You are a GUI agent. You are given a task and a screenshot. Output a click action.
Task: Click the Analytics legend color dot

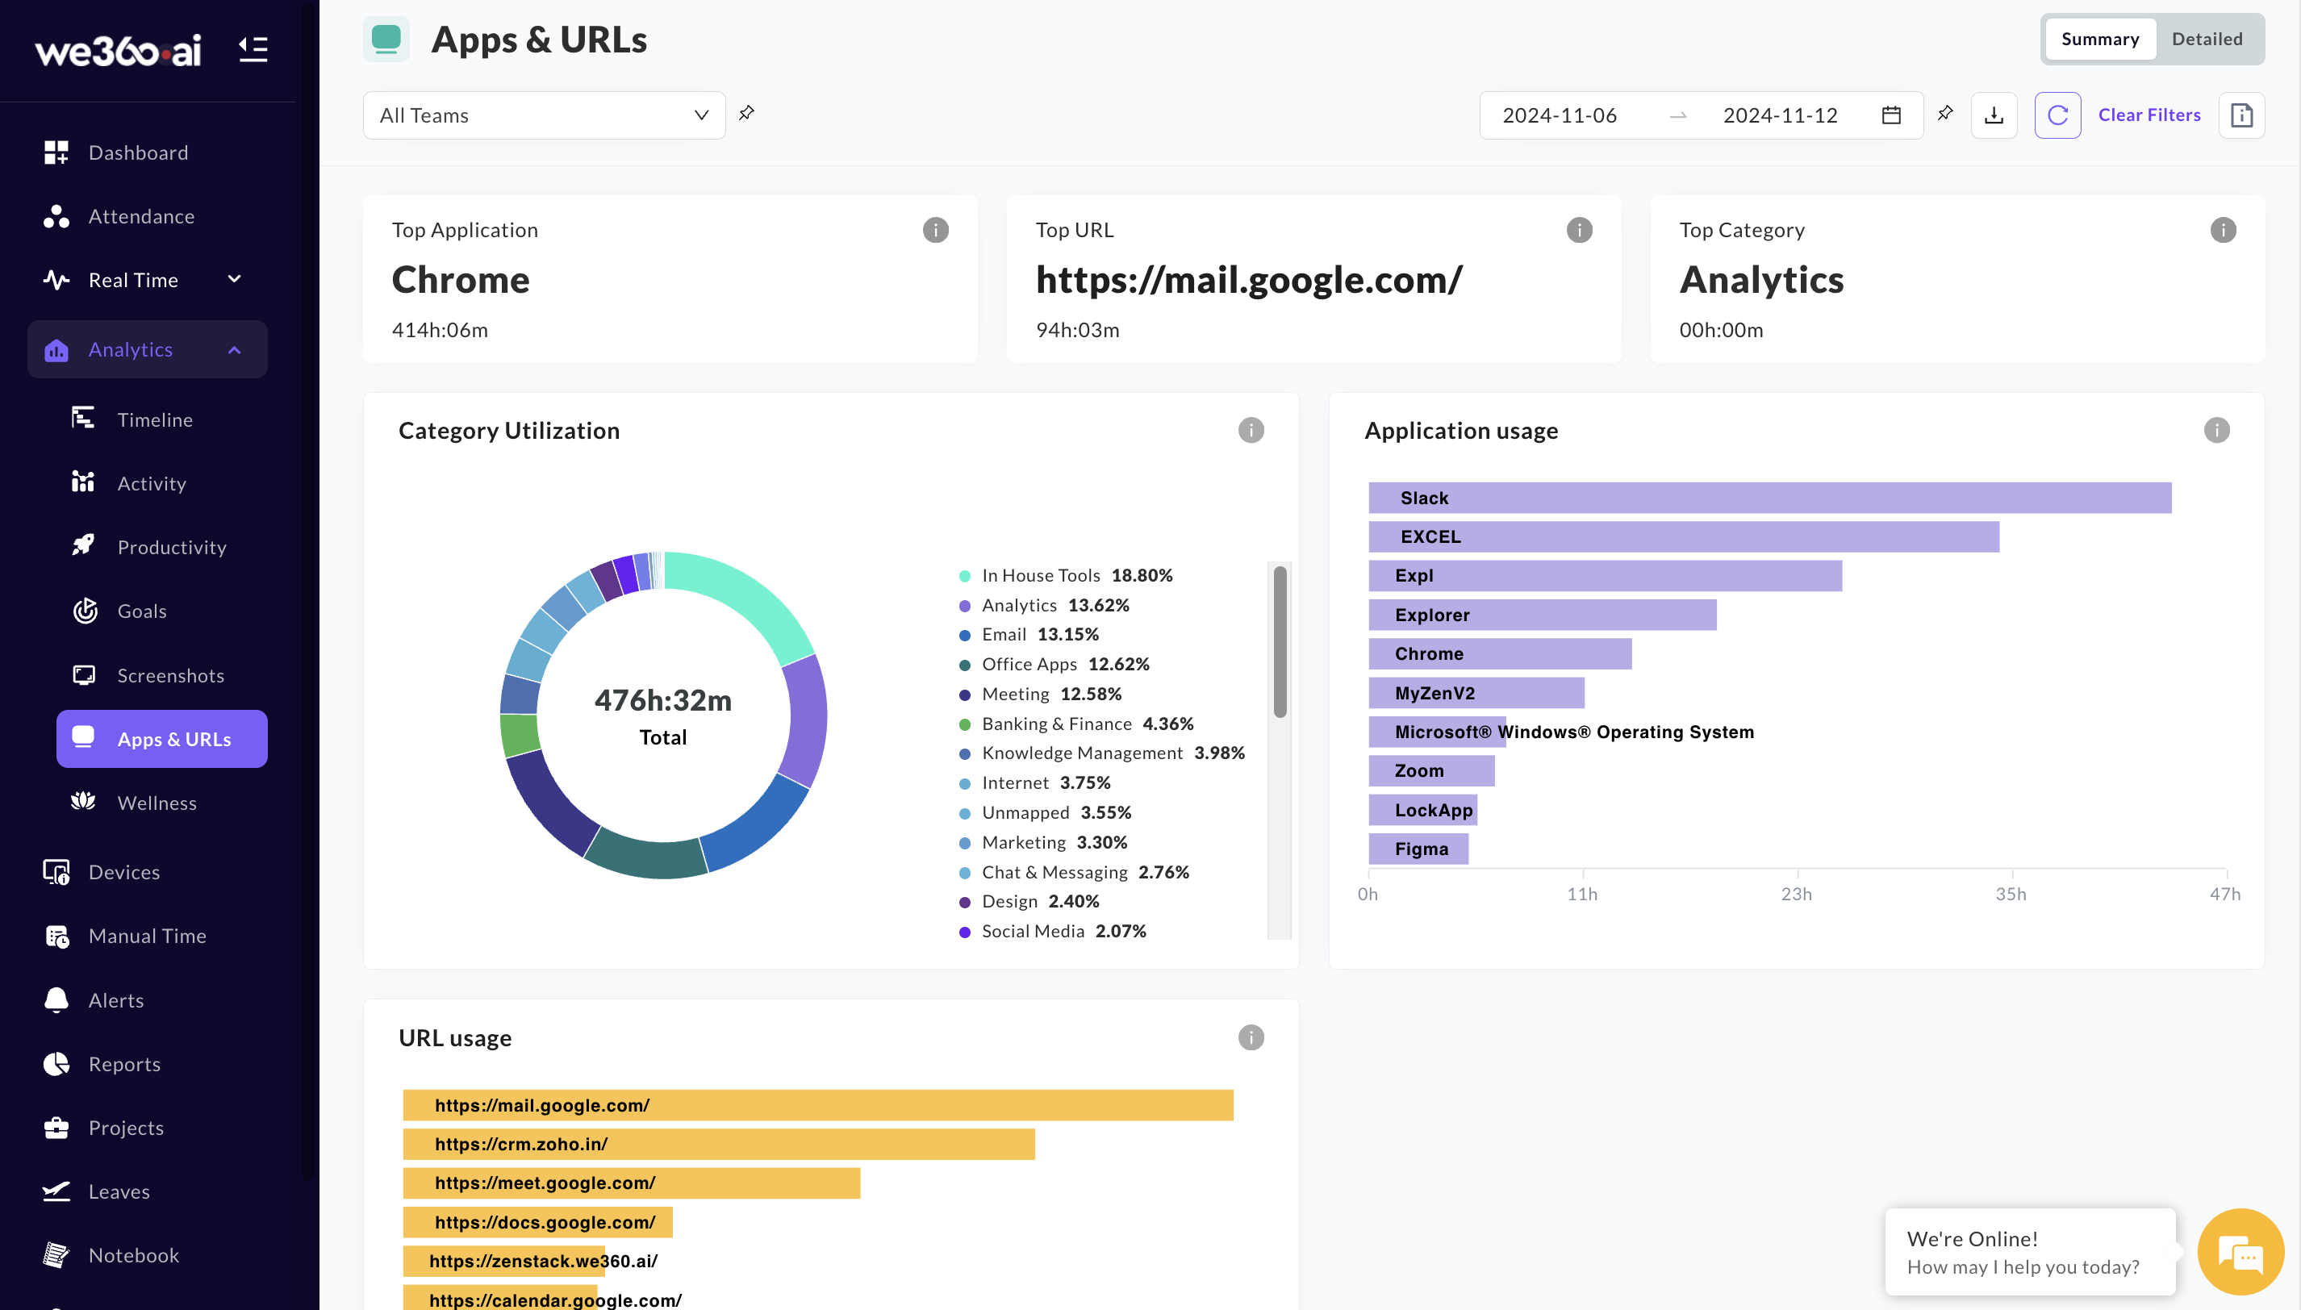click(x=965, y=606)
